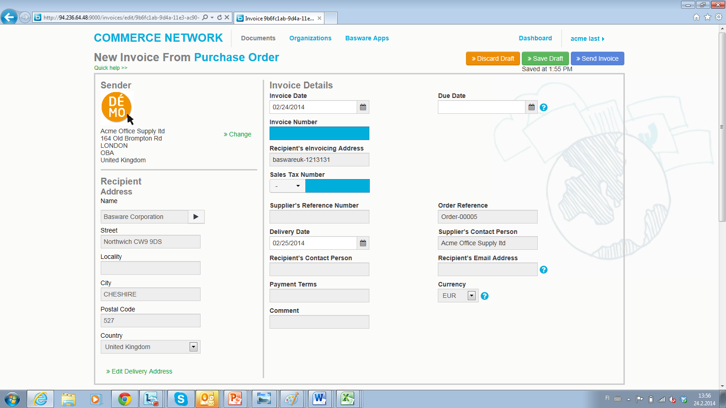Open the acme last user menu
The height and width of the screenshot is (408, 726).
click(587, 39)
